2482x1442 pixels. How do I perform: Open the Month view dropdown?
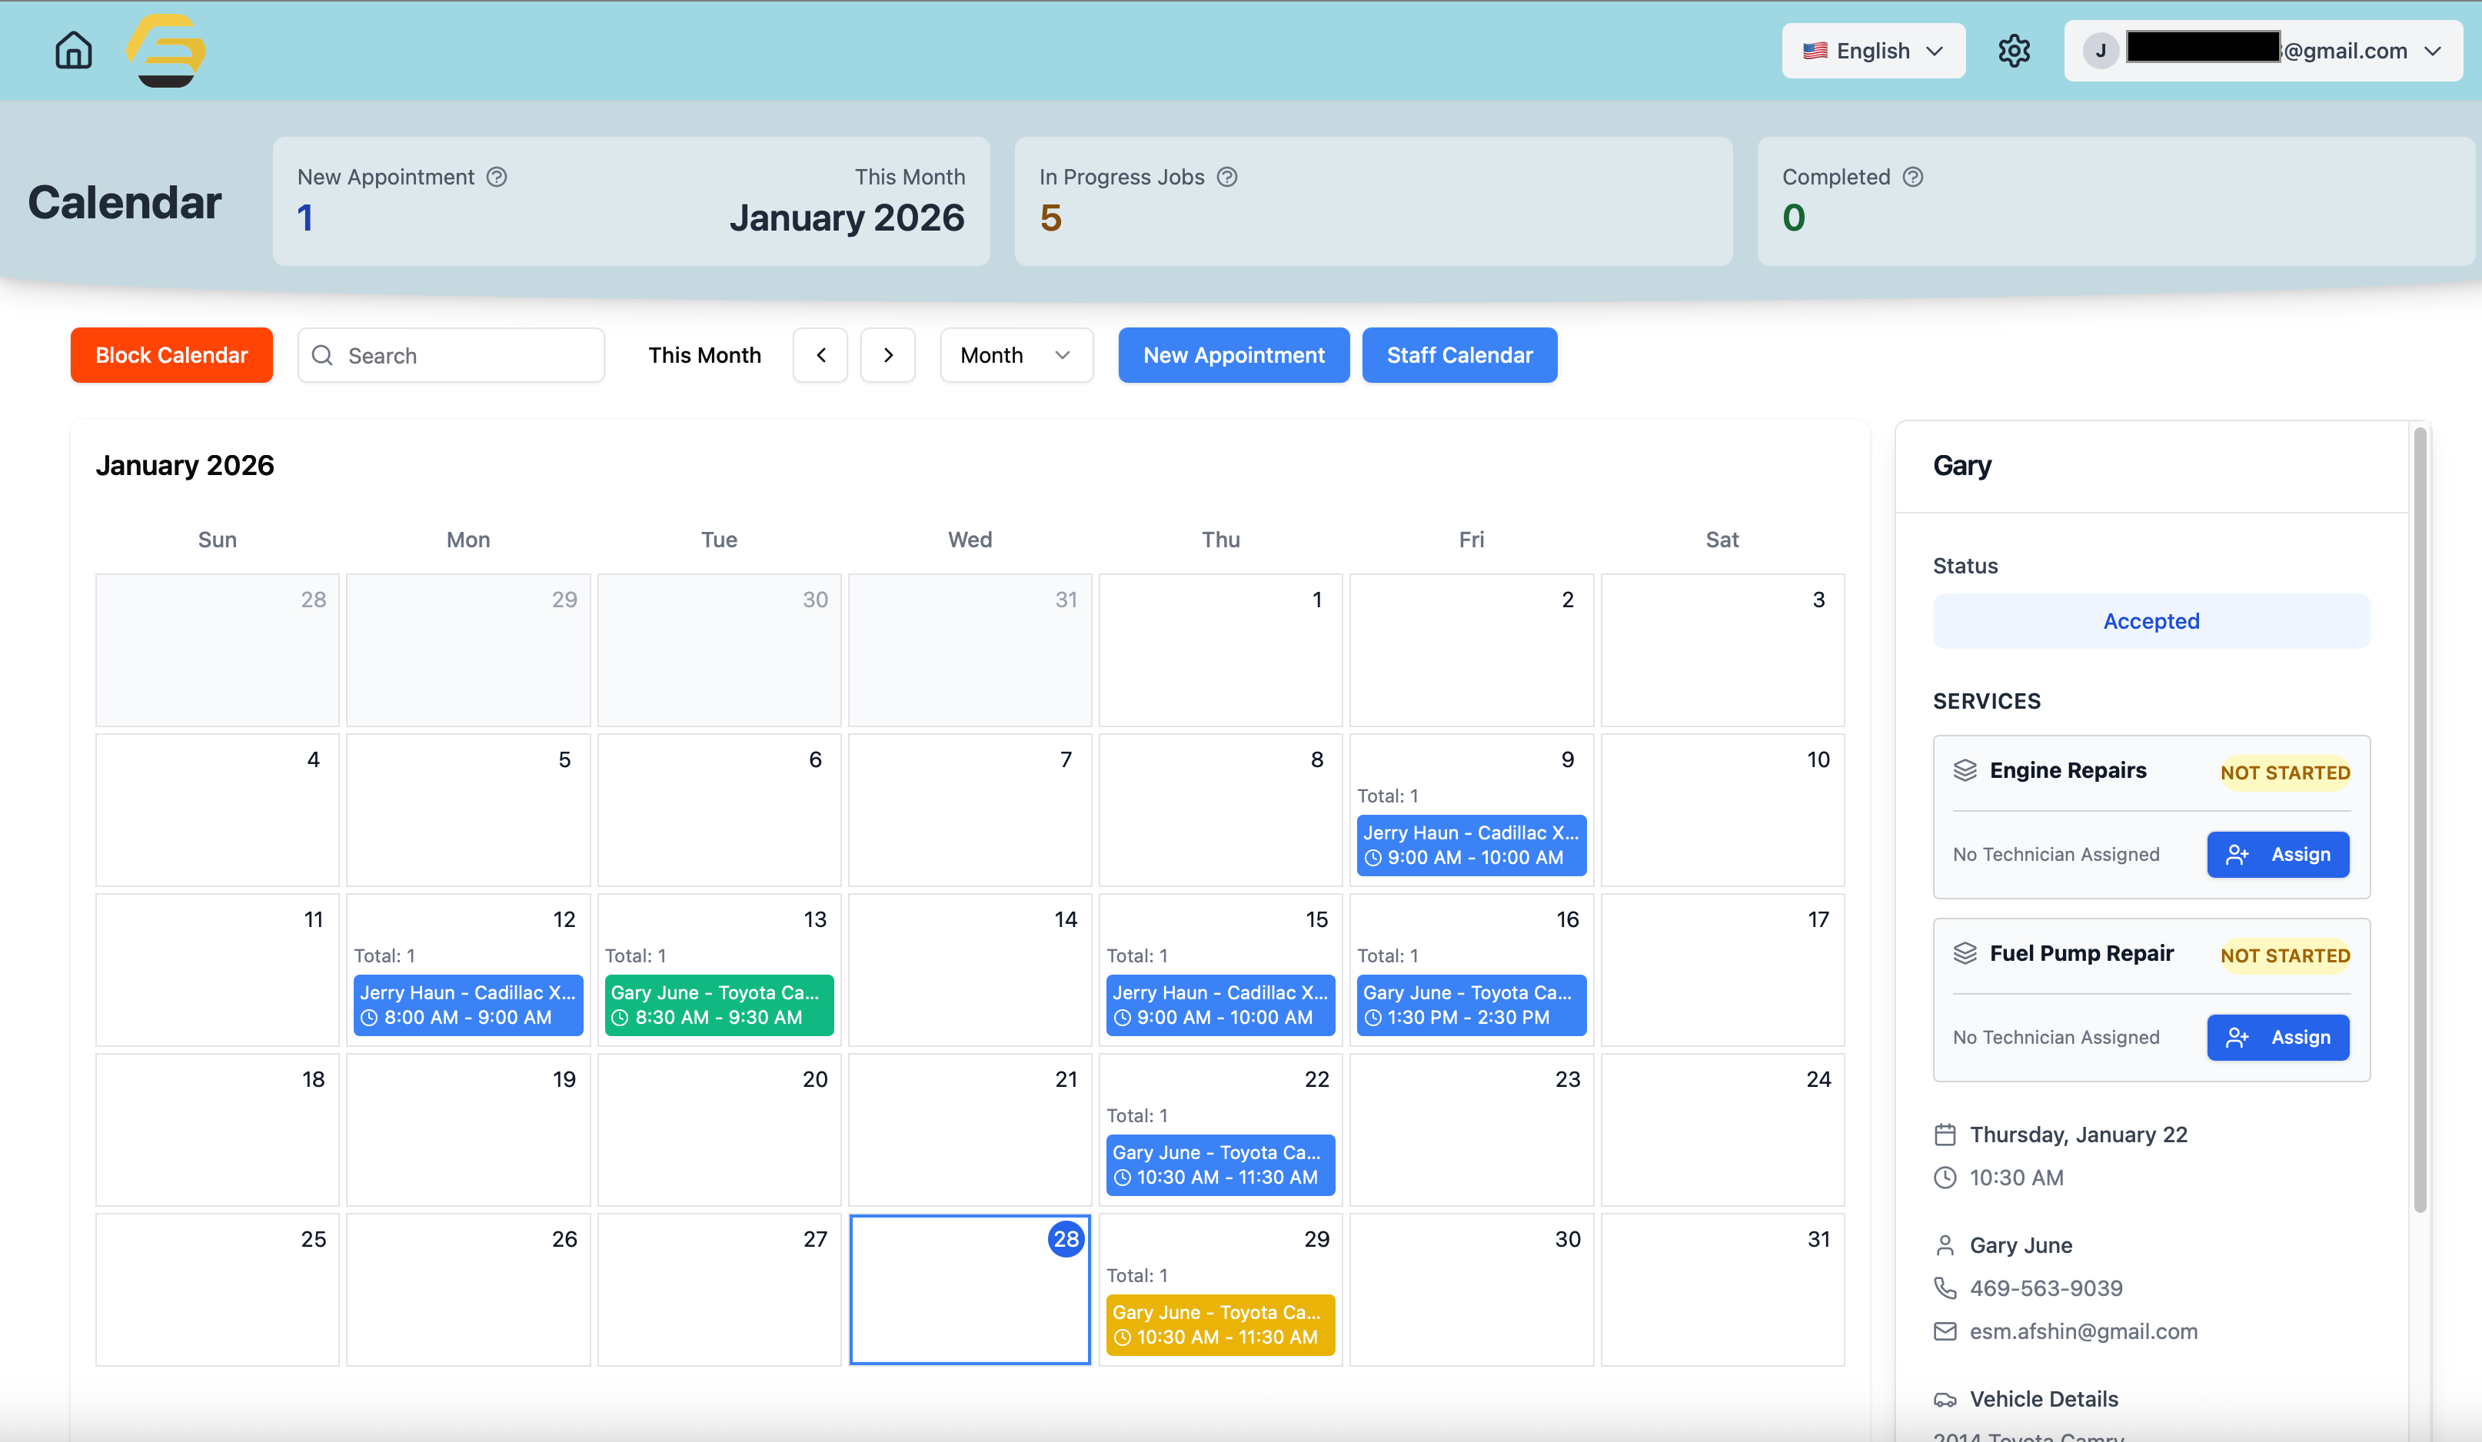[1016, 355]
